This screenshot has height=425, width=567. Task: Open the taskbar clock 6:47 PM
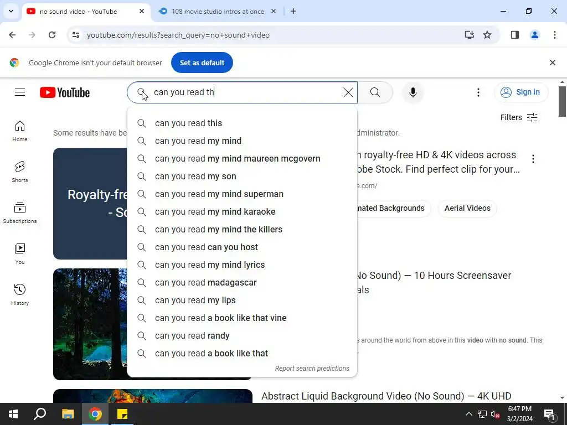pos(519,414)
